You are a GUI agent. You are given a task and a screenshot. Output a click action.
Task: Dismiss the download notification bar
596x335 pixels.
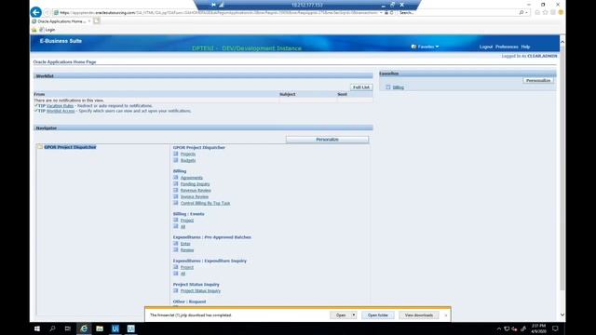(446, 315)
